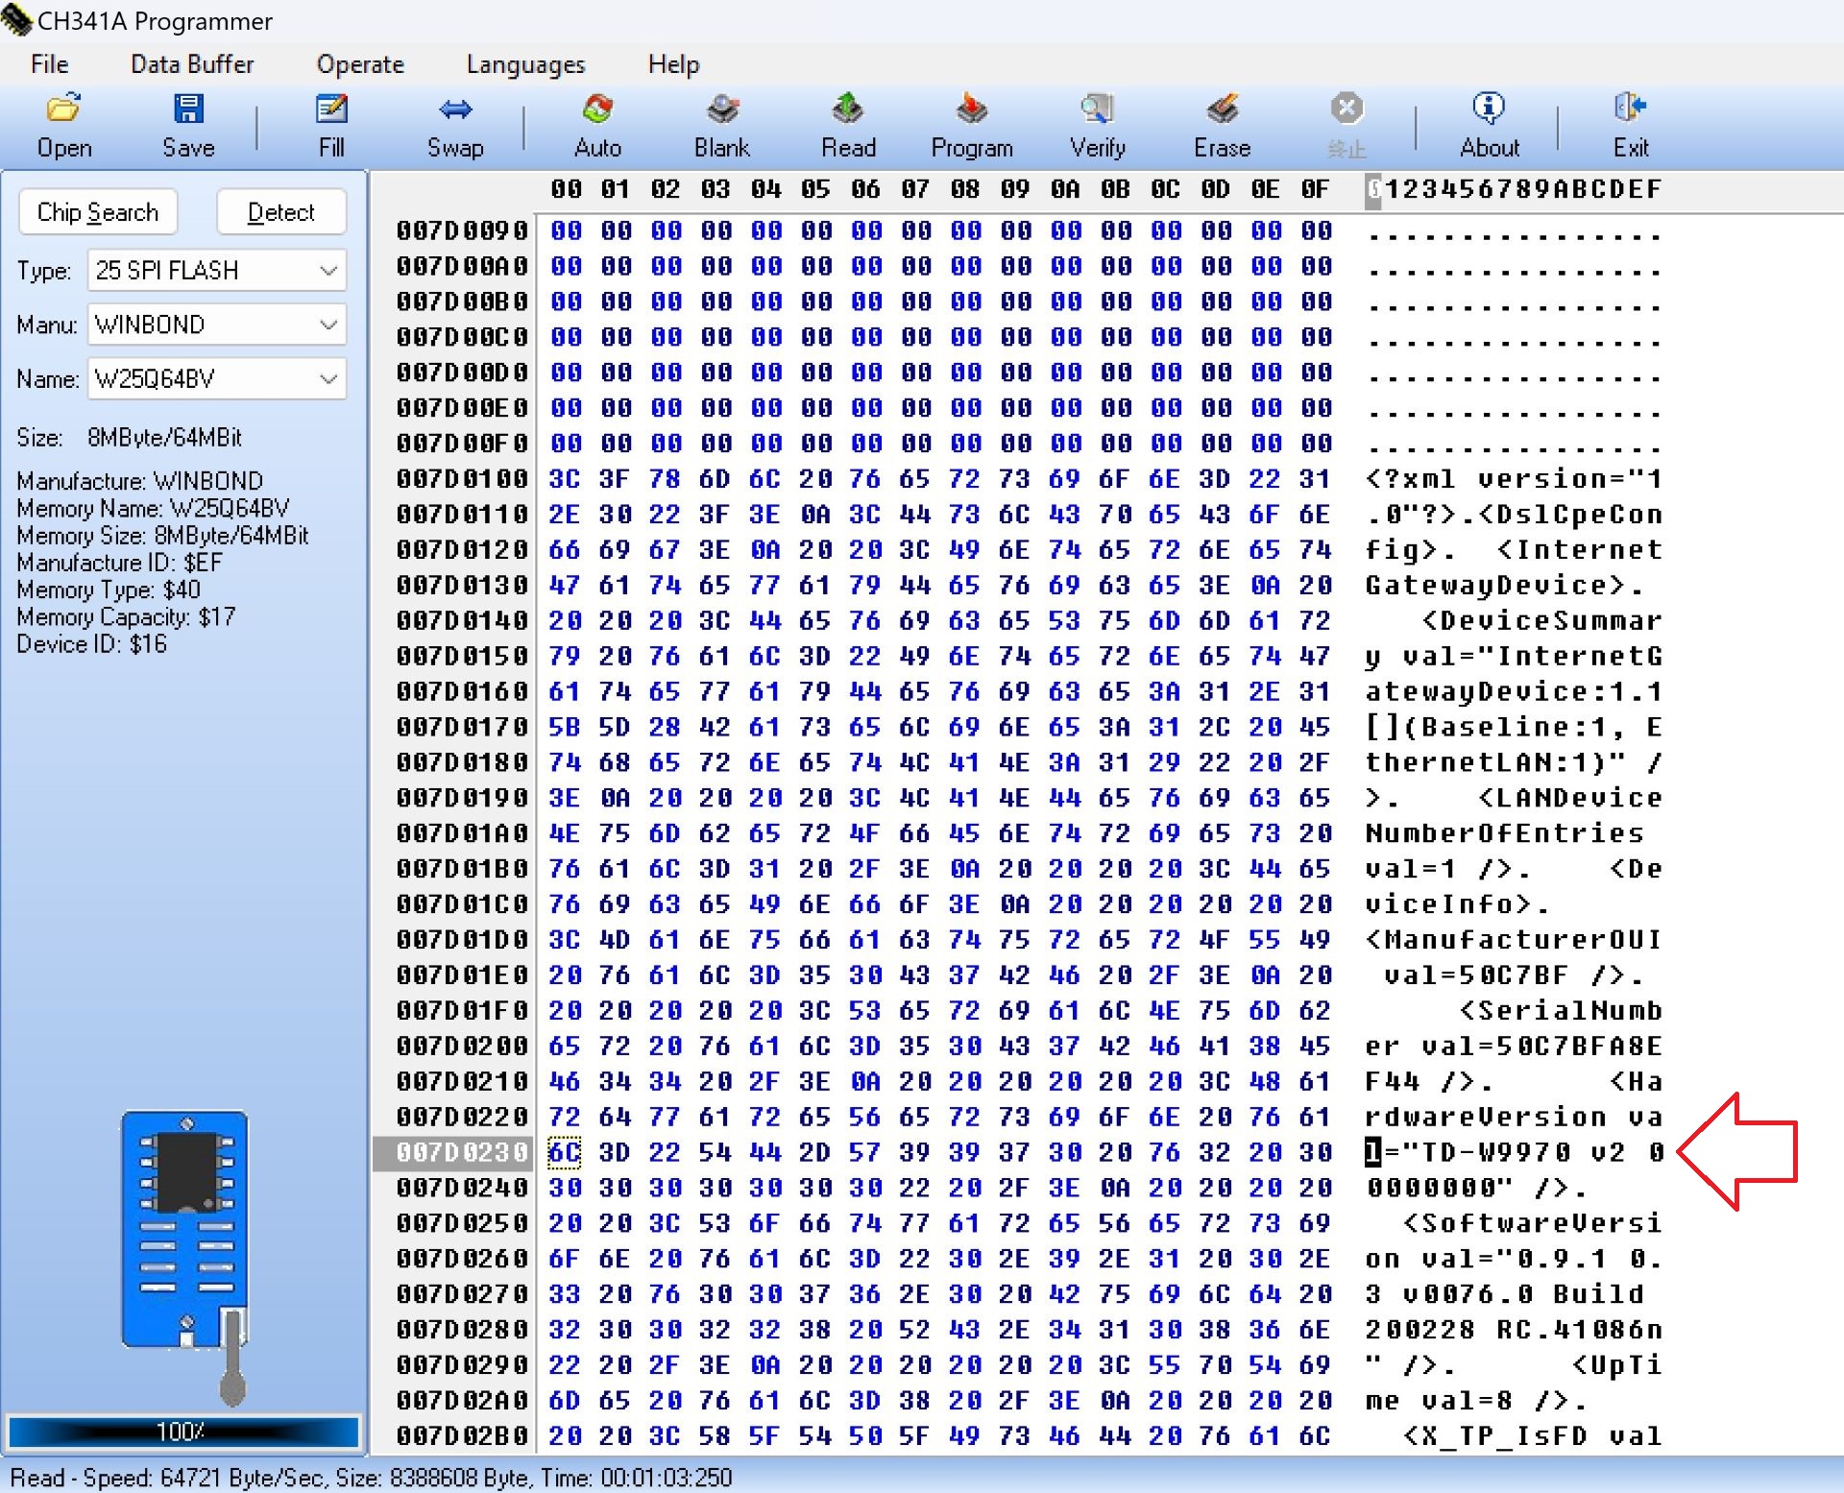The height and width of the screenshot is (1493, 1844).
Task: Click ASCII text 'NumberOfEntries'
Action: point(1504,833)
